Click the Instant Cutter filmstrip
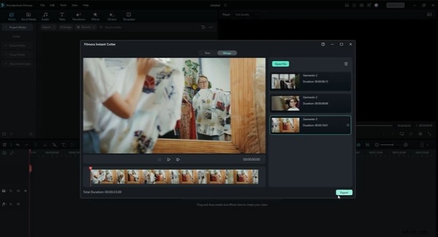Image resolution: width=438 pixels, height=237 pixels. 174,176
